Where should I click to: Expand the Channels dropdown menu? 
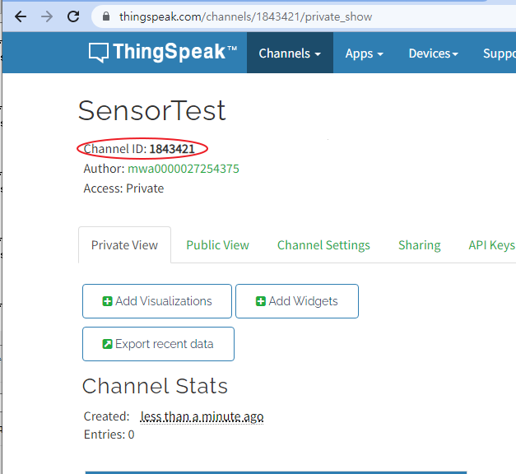[290, 53]
